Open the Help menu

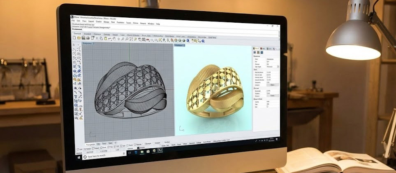click(x=158, y=24)
